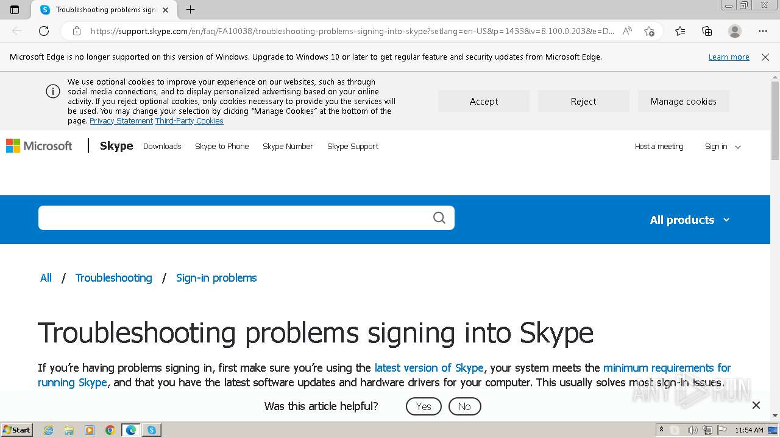Open Skype to Phone nav item
The width and height of the screenshot is (780, 438).
(222, 147)
